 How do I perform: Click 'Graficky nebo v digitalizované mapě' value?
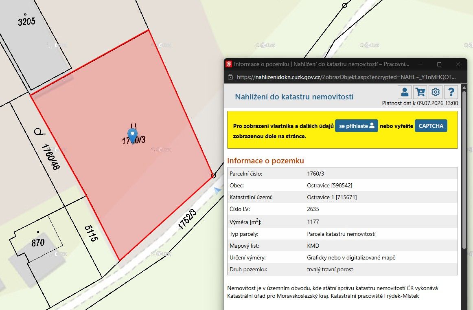tap(351, 257)
